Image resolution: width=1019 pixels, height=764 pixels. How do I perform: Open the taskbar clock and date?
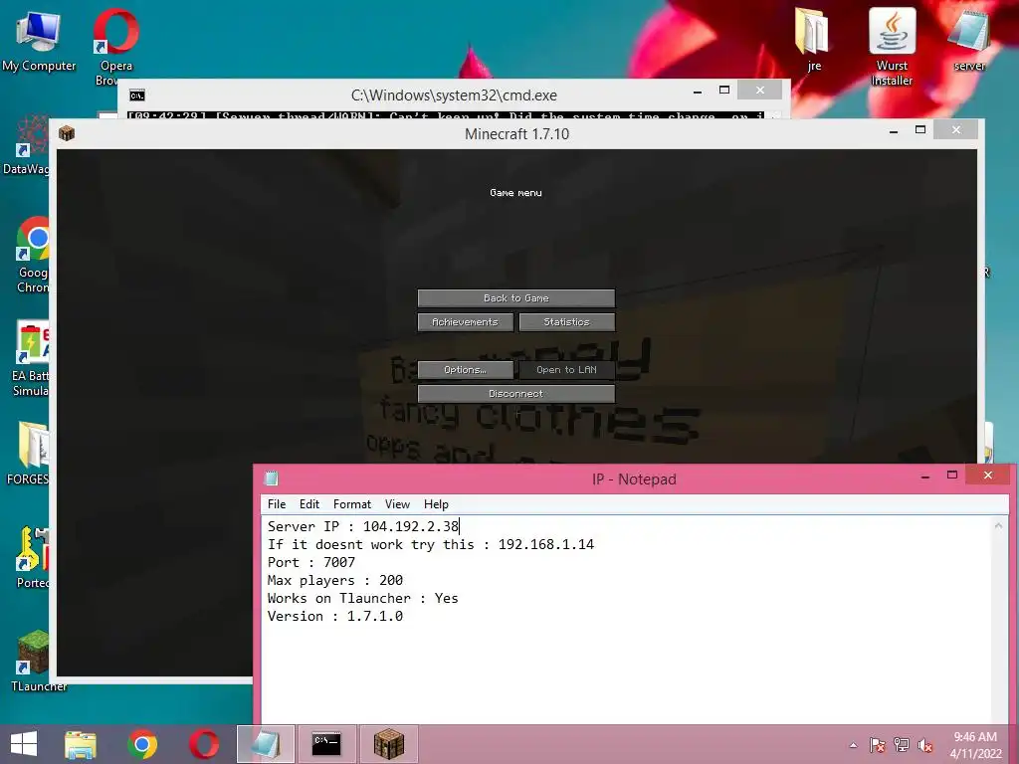[975, 745]
